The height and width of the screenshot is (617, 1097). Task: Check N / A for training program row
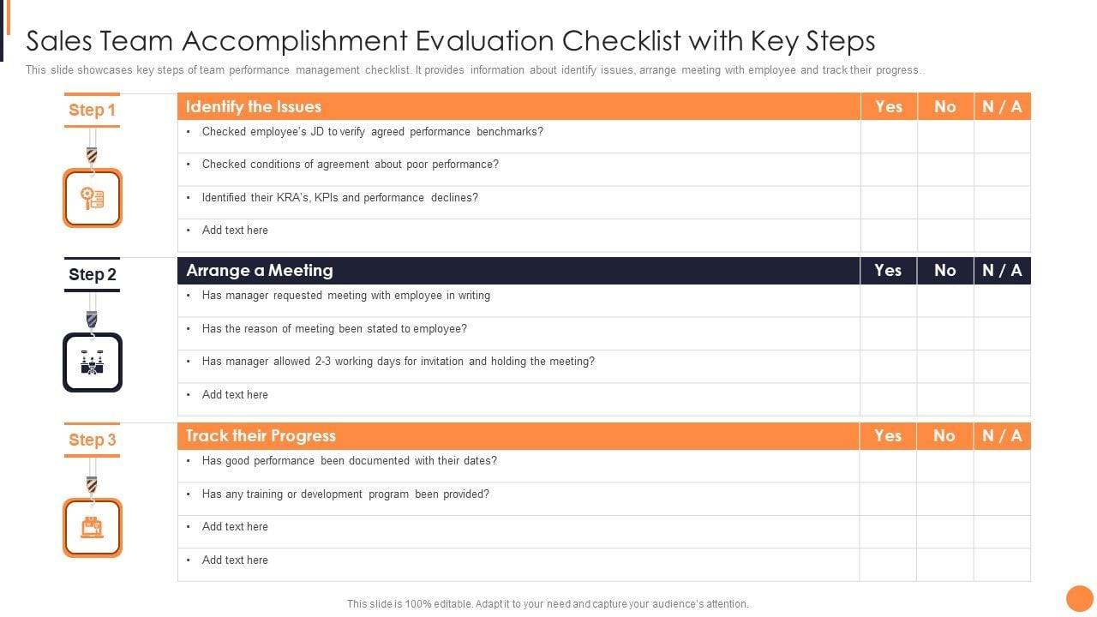coord(1002,499)
